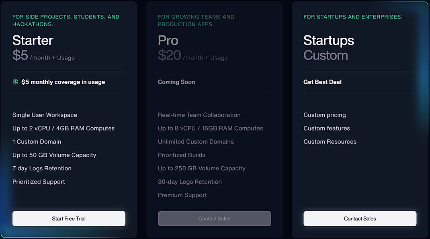430x239 pixels.
Task: Click the green dollar coin icon
Action: coord(15,82)
